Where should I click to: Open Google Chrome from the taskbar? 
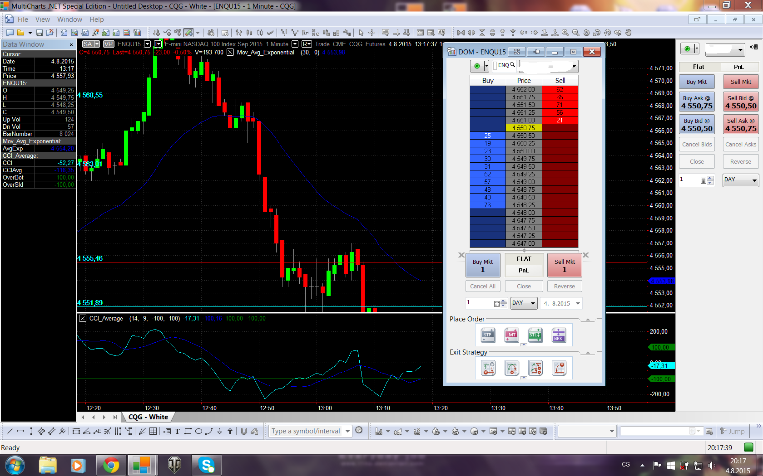(x=111, y=465)
